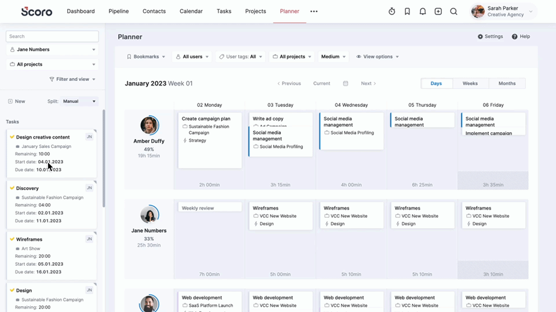Open the Monday SaaS Platform Launch Web development card
This screenshot has height=312, width=556.
(x=210, y=302)
